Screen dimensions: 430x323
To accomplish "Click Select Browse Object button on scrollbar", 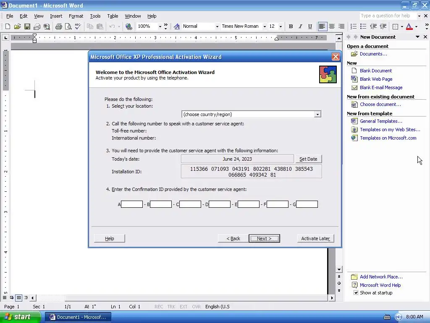I will (x=339, y=283).
